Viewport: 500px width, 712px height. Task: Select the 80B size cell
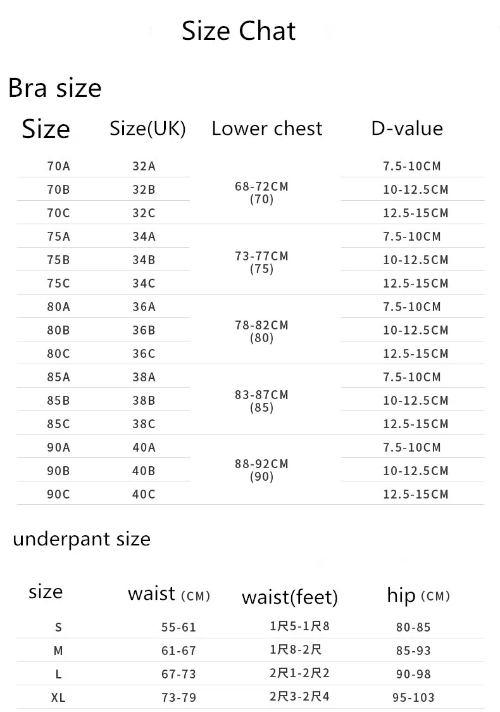point(58,330)
